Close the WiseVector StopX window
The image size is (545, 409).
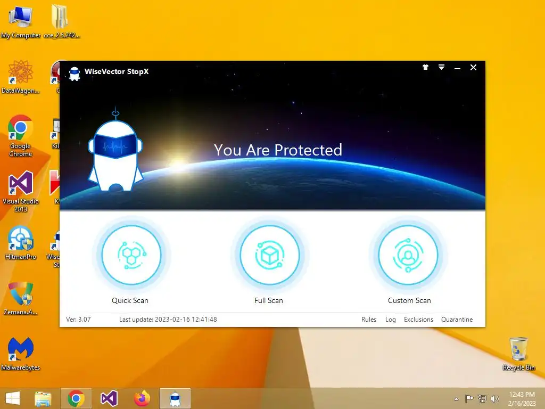473,68
